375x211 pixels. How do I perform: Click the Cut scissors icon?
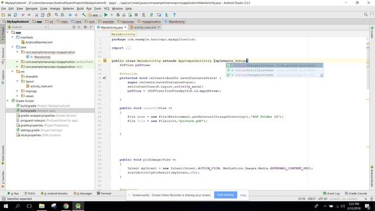[36, 15]
